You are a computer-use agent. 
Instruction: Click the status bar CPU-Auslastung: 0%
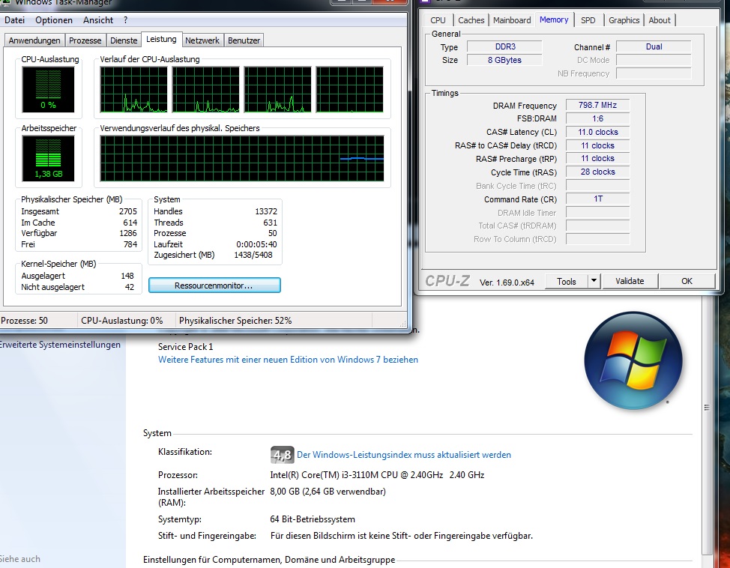click(122, 321)
